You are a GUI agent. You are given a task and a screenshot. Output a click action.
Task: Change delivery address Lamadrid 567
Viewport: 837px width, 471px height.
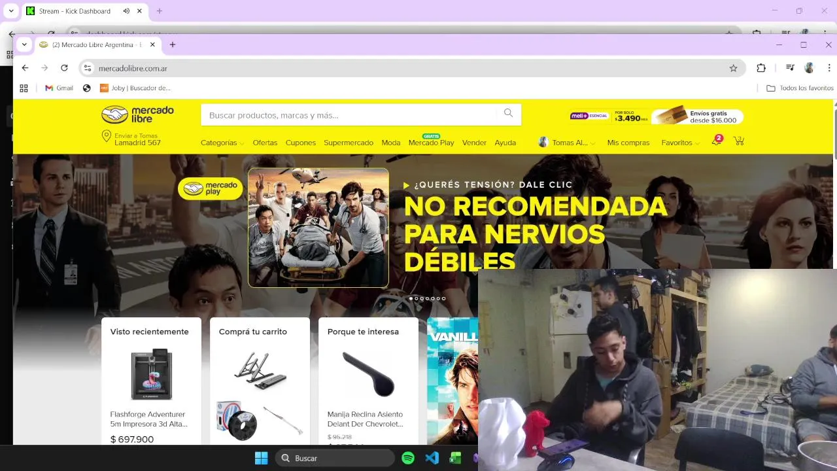click(137, 143)
